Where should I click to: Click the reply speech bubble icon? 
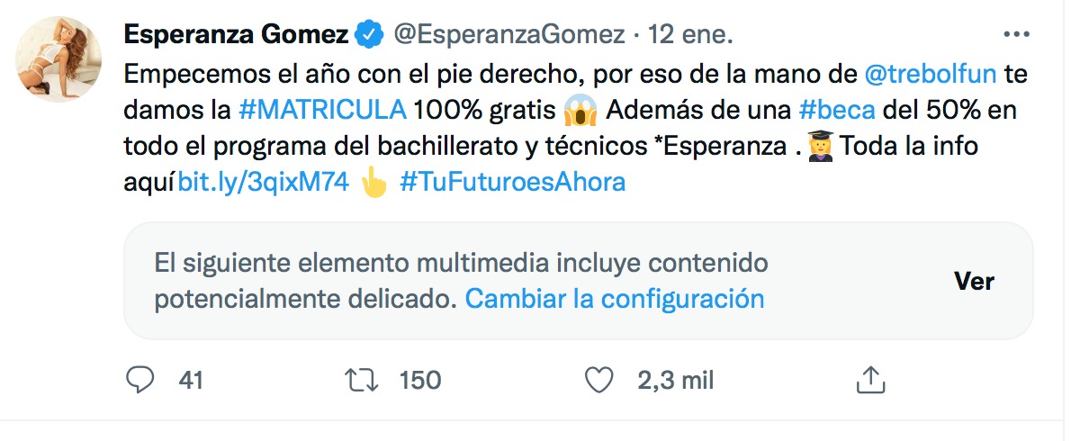click(139, 380)
